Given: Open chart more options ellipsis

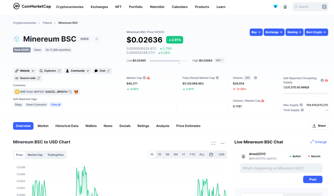Looking at the screenshot, I should click(222, 143).
